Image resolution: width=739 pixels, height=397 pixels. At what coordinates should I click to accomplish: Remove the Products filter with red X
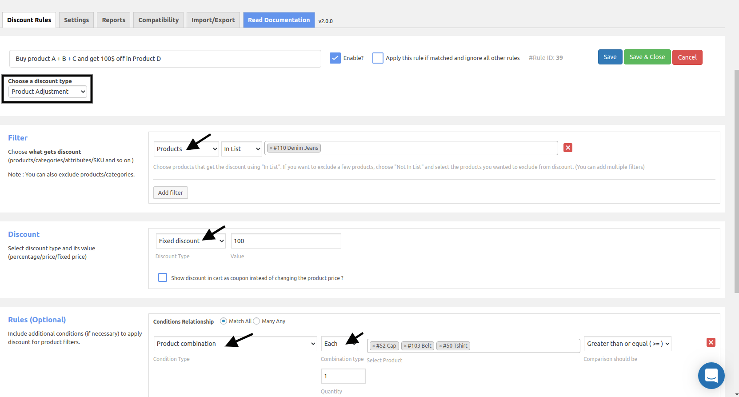pyautogui.click(x=568, y=148)
